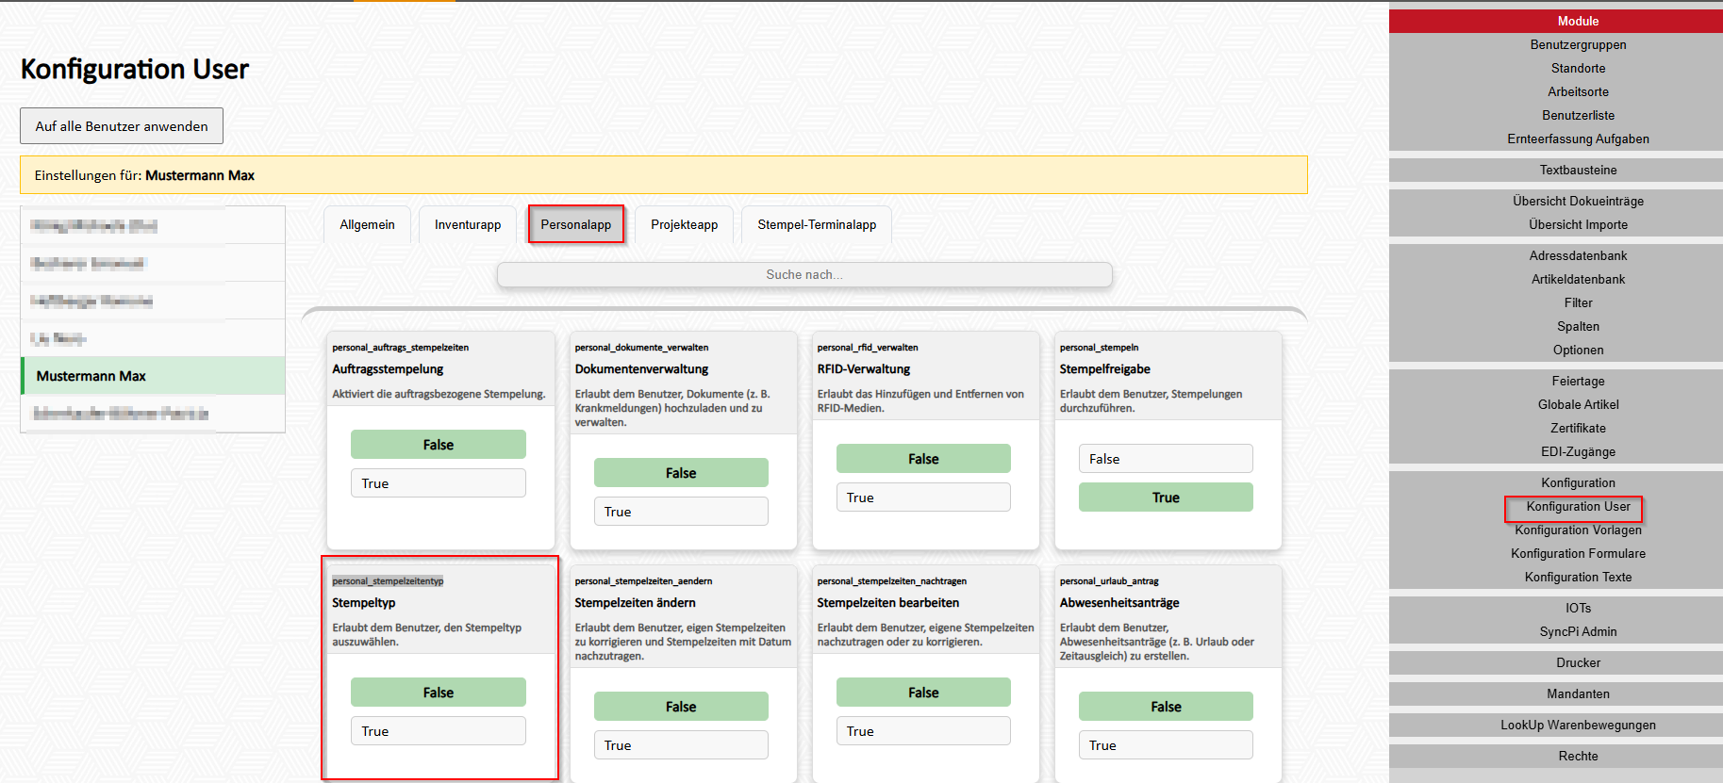Choose False for Stempelzeiten ändern

[x=681, y=707]
